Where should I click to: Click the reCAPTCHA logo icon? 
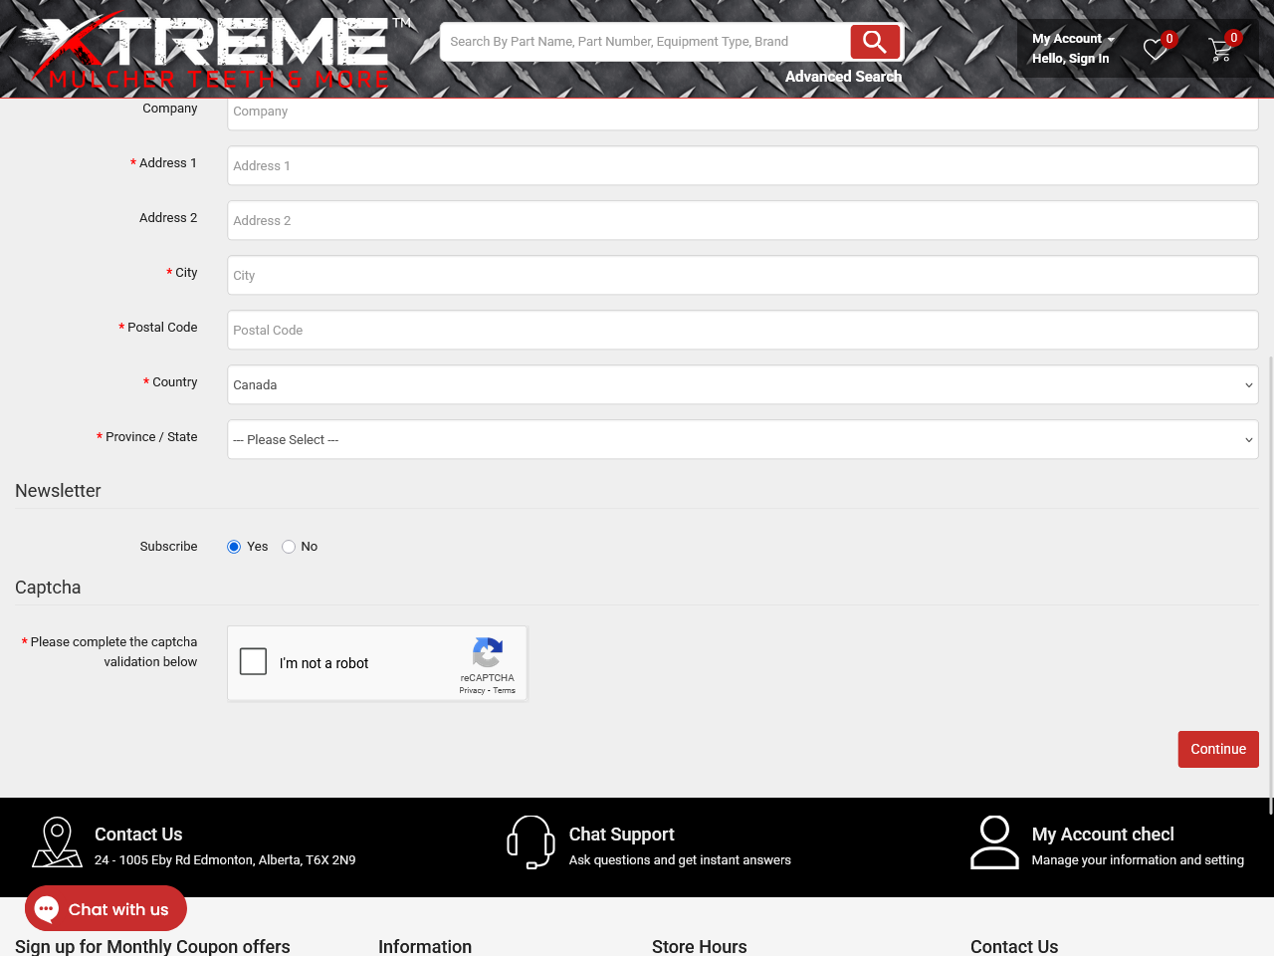coord(487,653)
